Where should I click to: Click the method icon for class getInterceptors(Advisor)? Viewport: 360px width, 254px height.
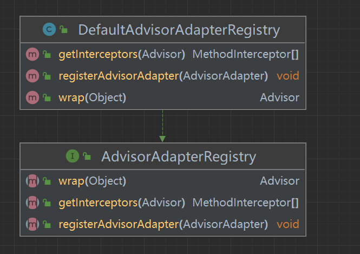click(32, 54)
